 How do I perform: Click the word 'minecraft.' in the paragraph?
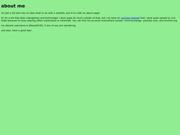pos(66,21)
